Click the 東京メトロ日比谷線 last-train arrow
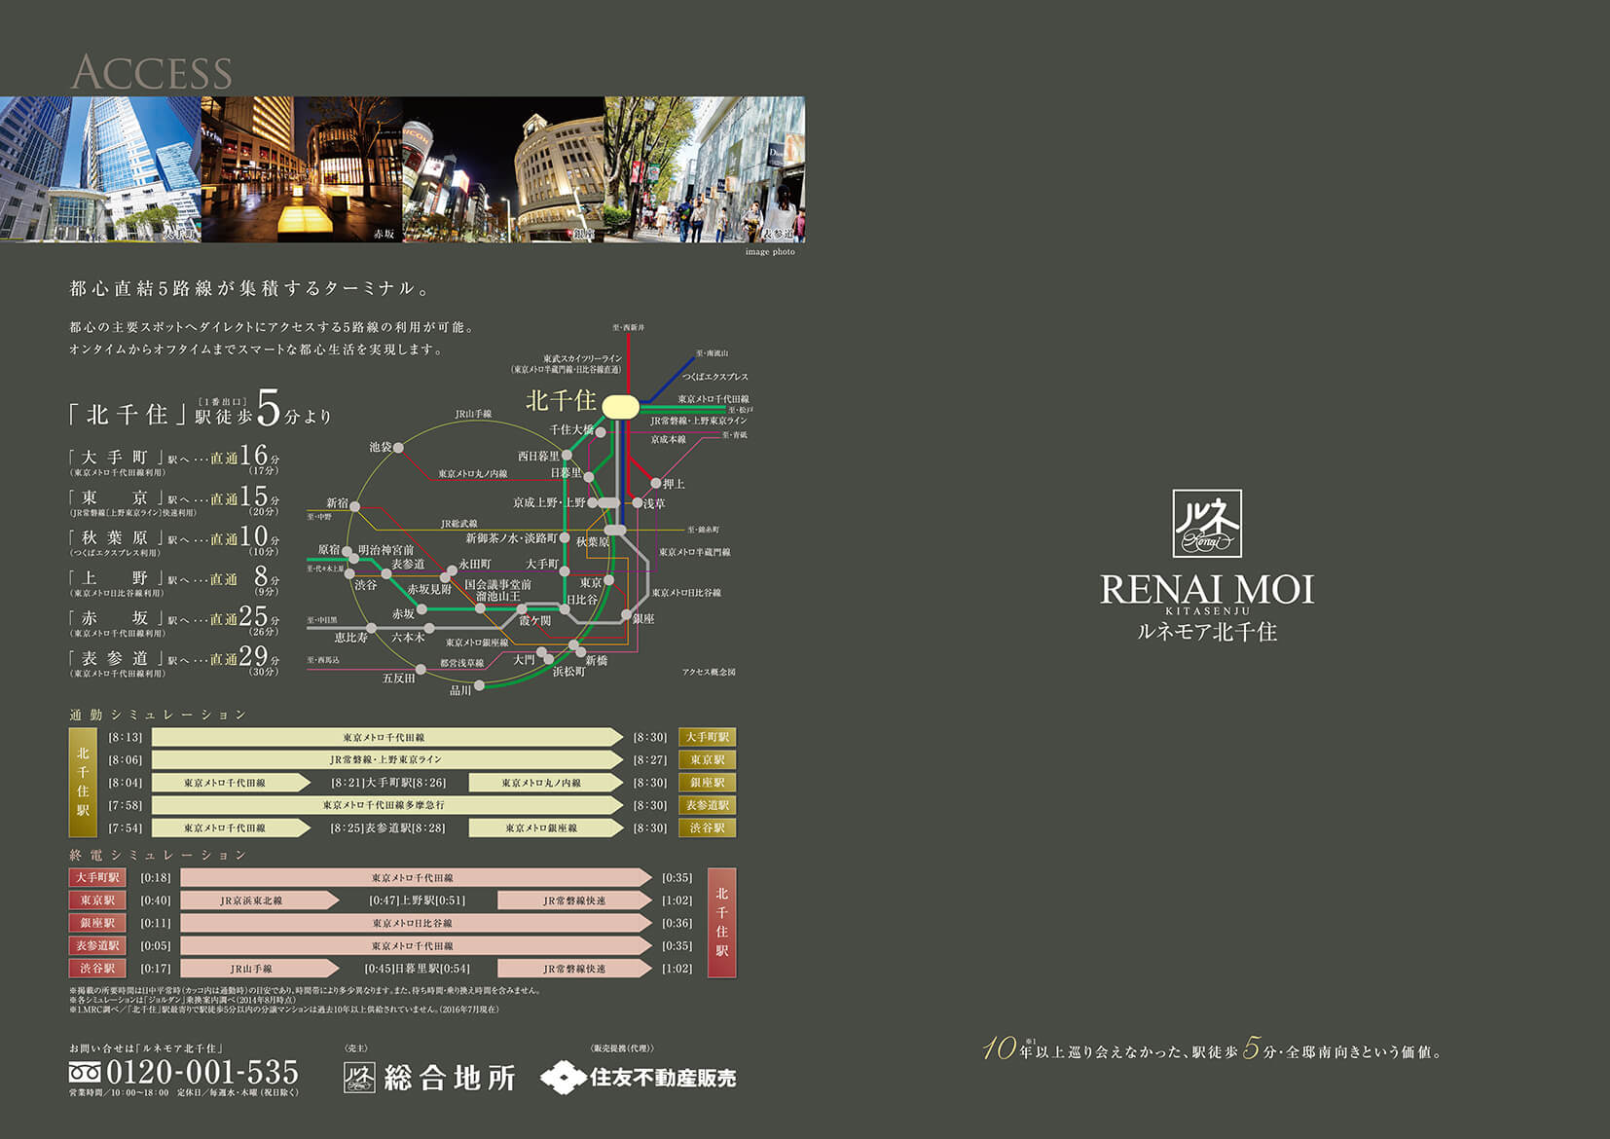The height and width of the screenshot is (1139, 1610). 416,923
